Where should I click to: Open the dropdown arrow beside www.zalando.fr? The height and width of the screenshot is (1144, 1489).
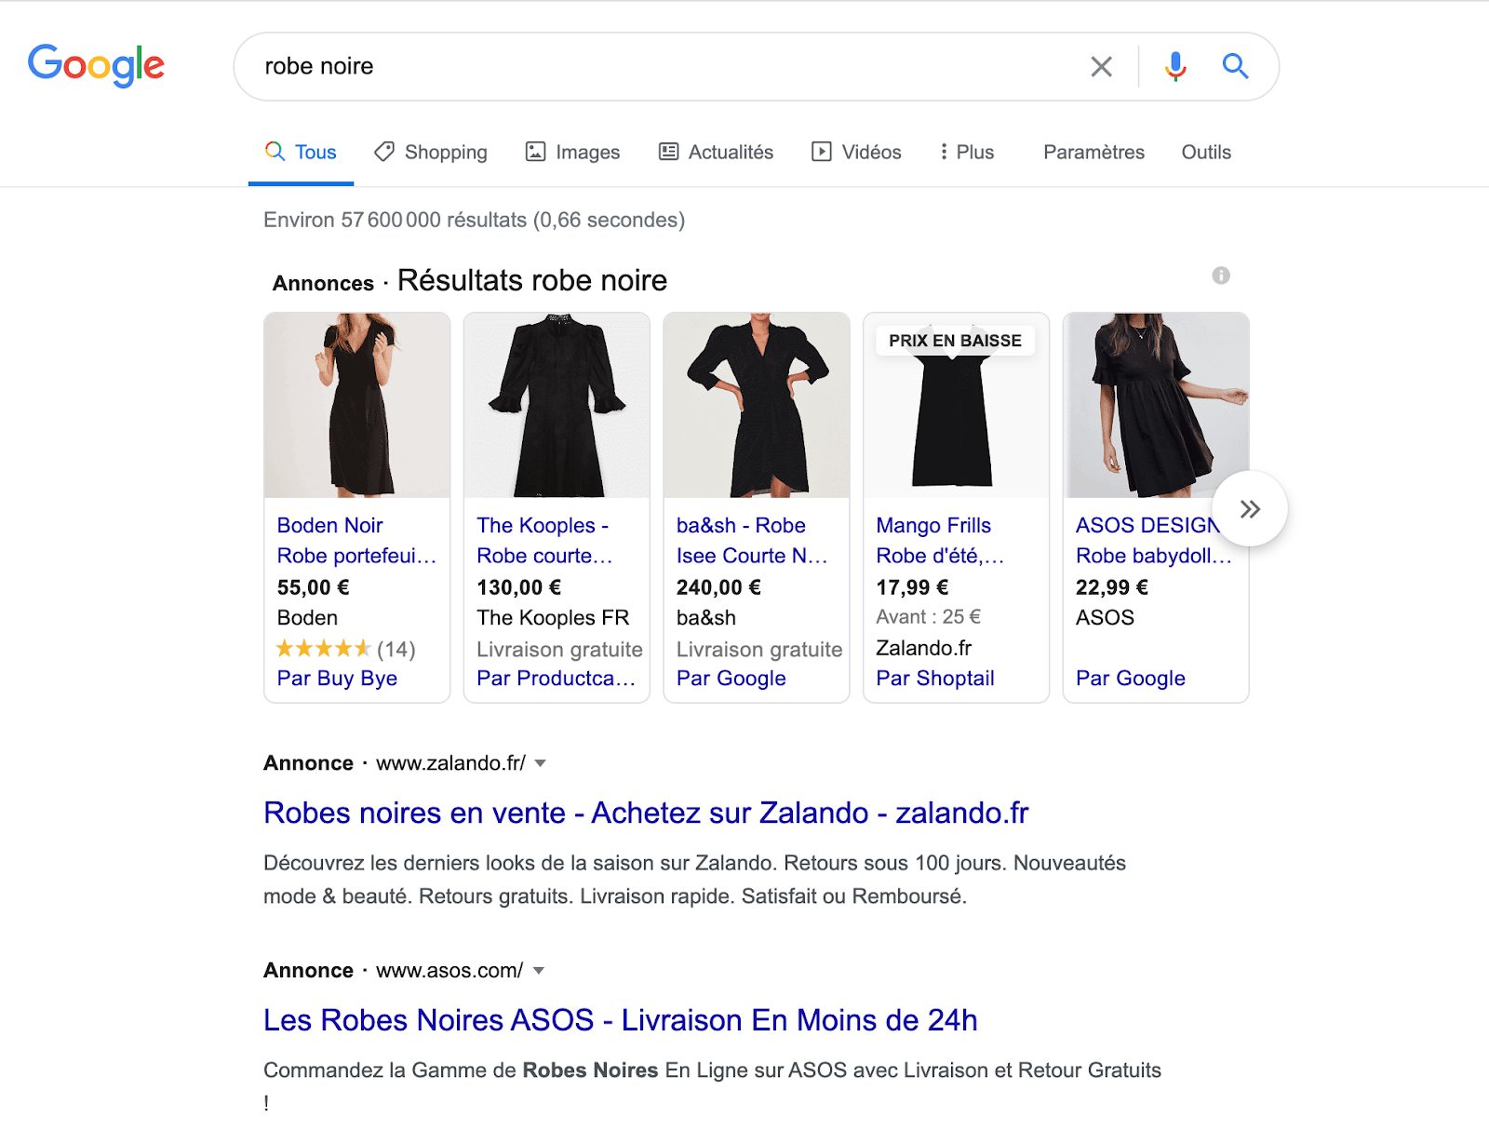[x=541, y=763]
